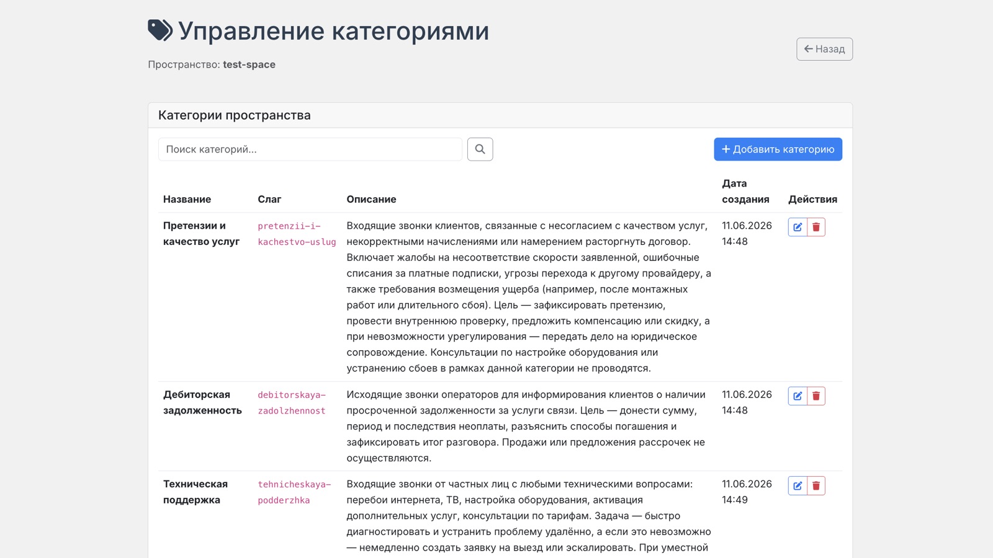The height and width of the screenshot is (558, 993).
Task: Click the Управление категориями page title
Action: pos(334,31)
